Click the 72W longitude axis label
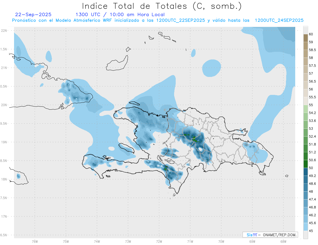318x245 pixels. [159, 242]
